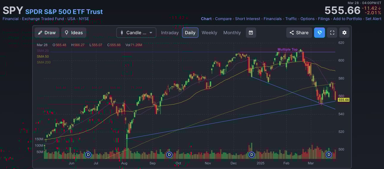This screenshot has width=384, height=169.
Task: Select the Daily timeframe
Action: 190,33
